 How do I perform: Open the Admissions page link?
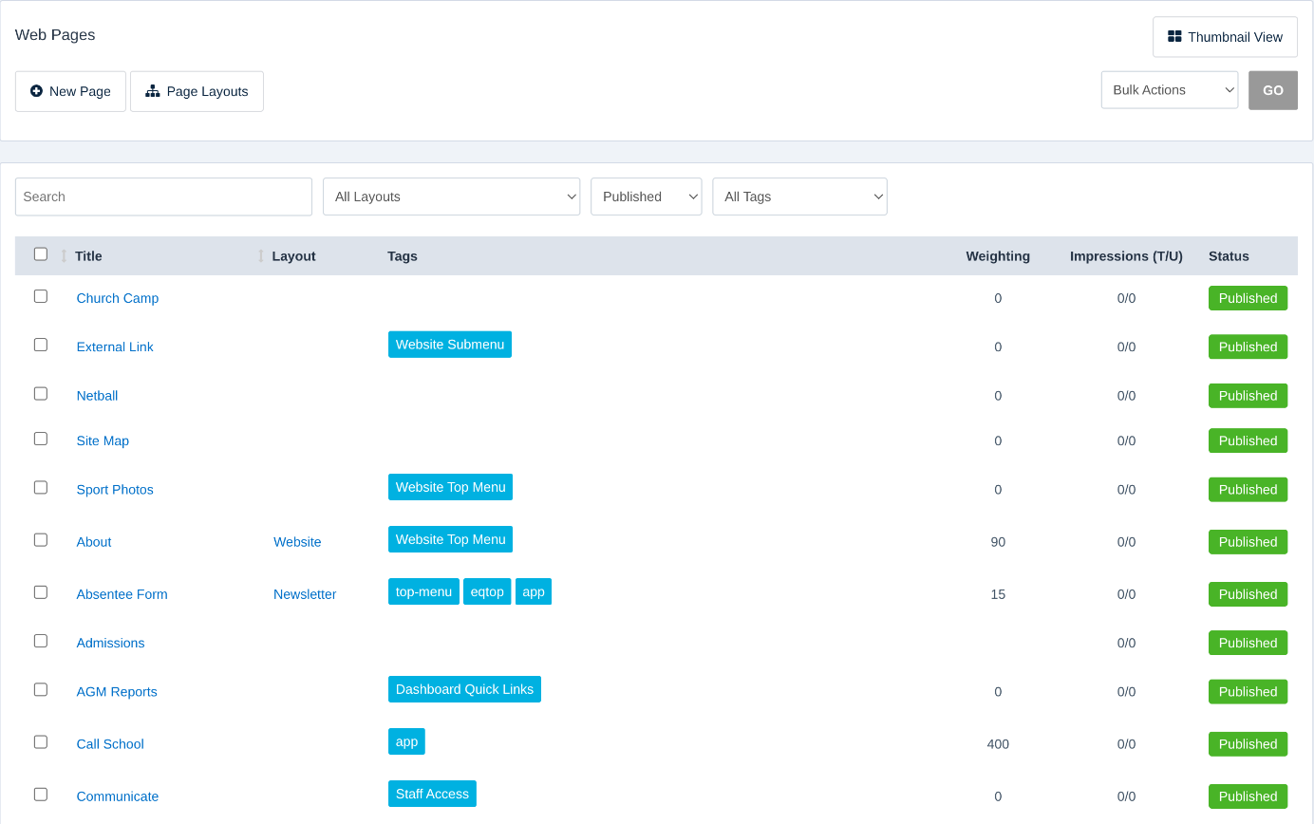click(x=110, y=643)
